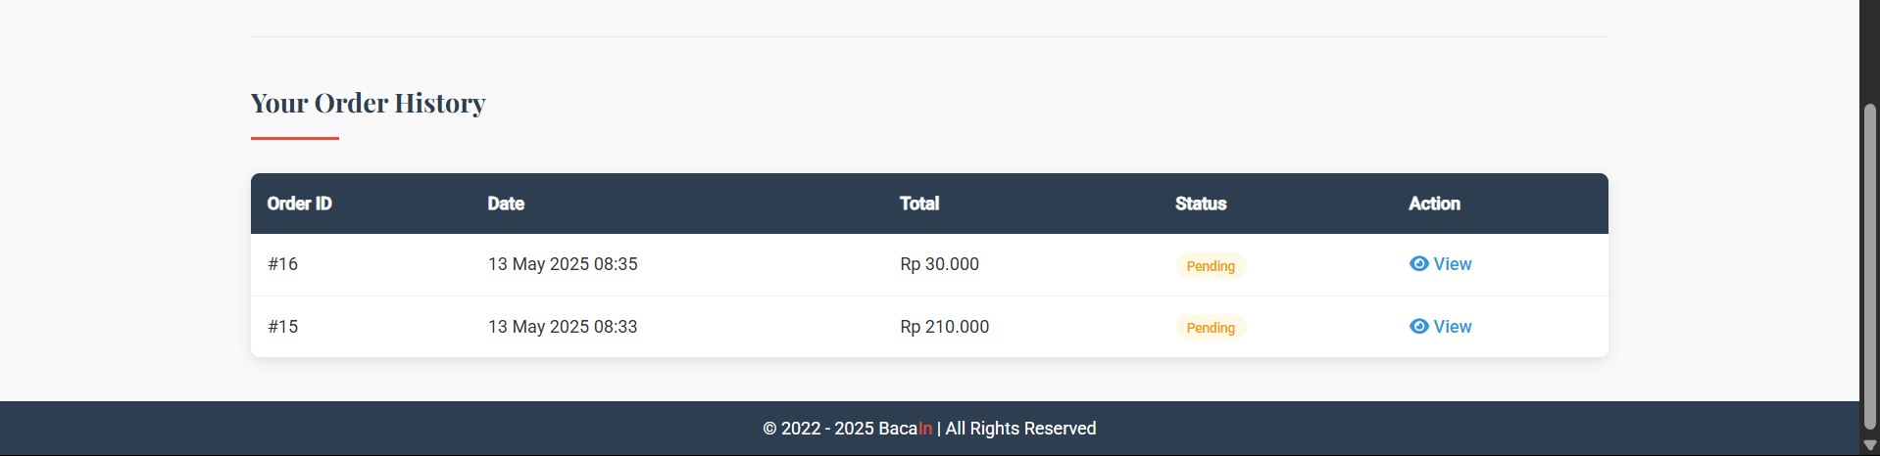The width and height of the screenshot is (1880, 456).
Task: Click the Status column header
Action: coord(1201,204)
